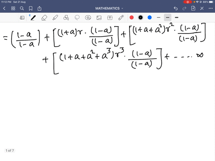Viewport: 215px width, 161px height.
Task: Select the Shapes tool
Action: click(66, 17)
